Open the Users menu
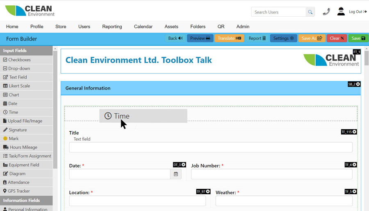 84,27
